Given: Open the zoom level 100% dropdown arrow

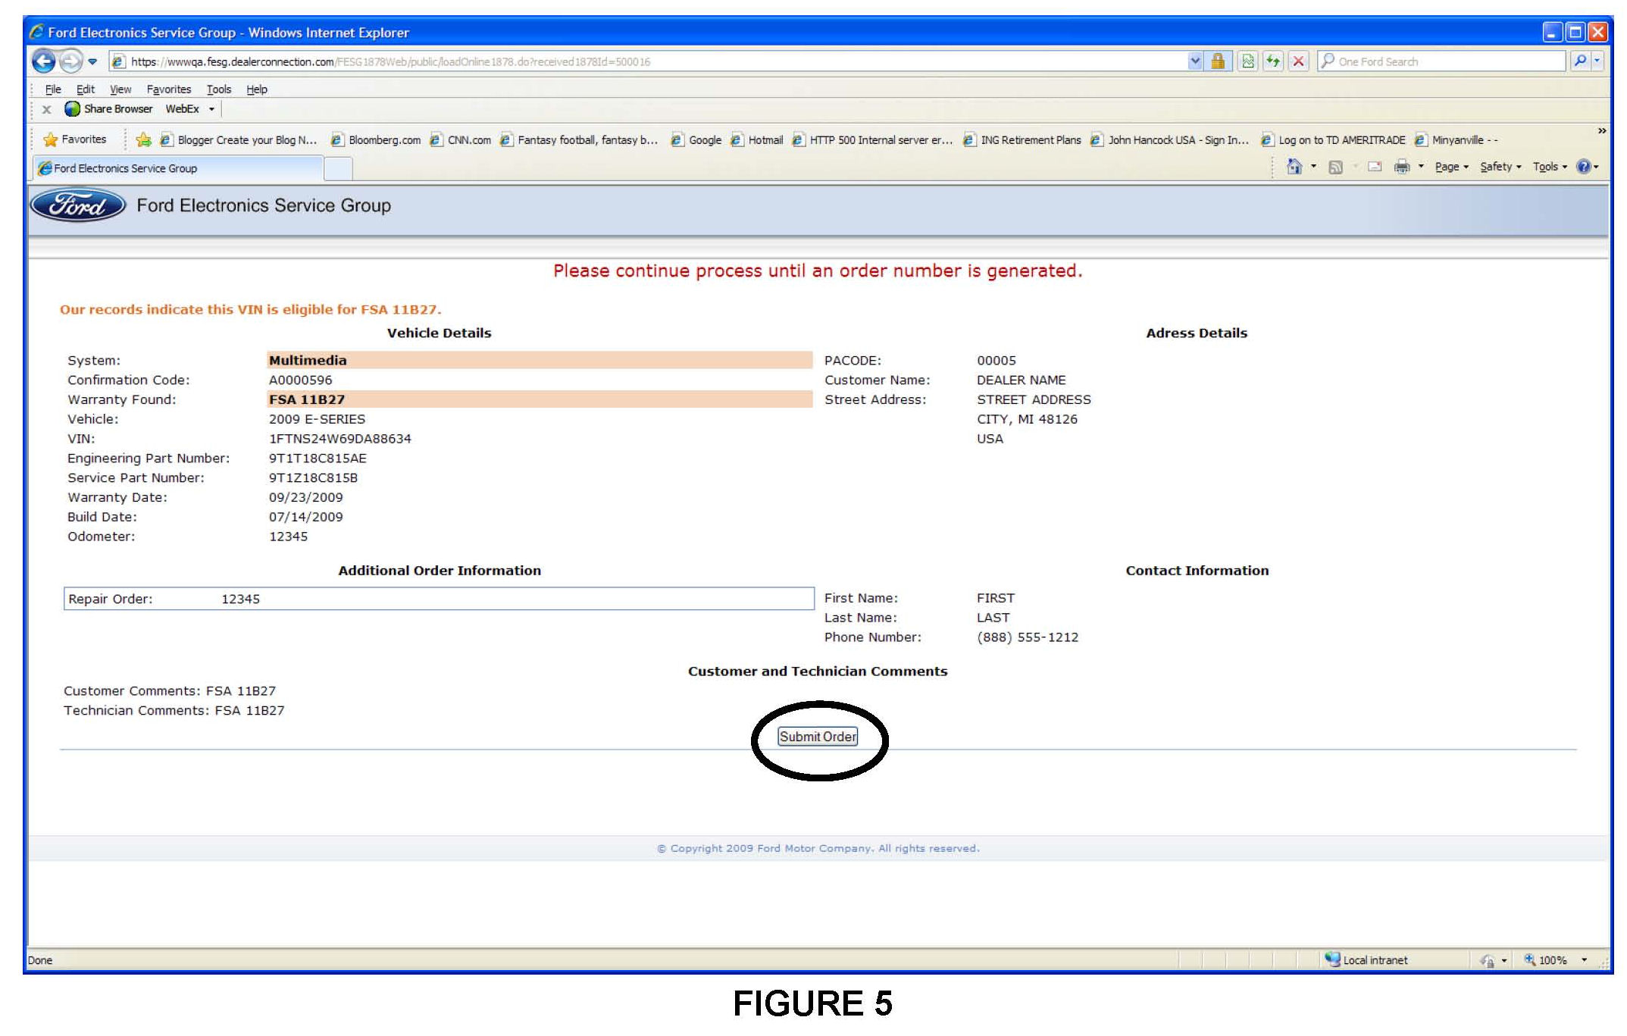Looking at the screenshot, I should click(x=1584, y=960).
